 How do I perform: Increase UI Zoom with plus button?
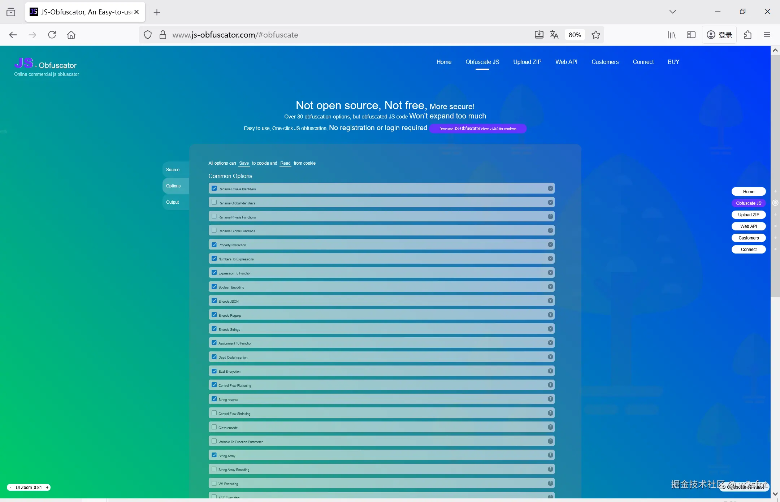point(47,487)
